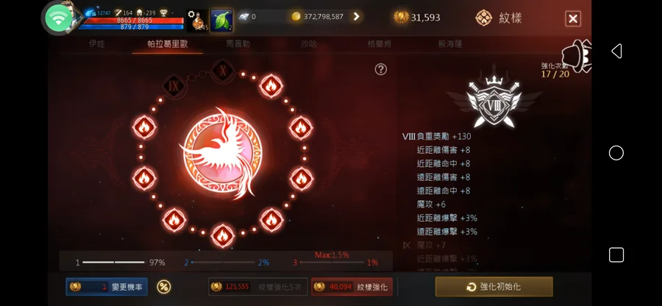Click the locked IX diamond node
This screenshot has height=306, width=662.
[174, 85]
